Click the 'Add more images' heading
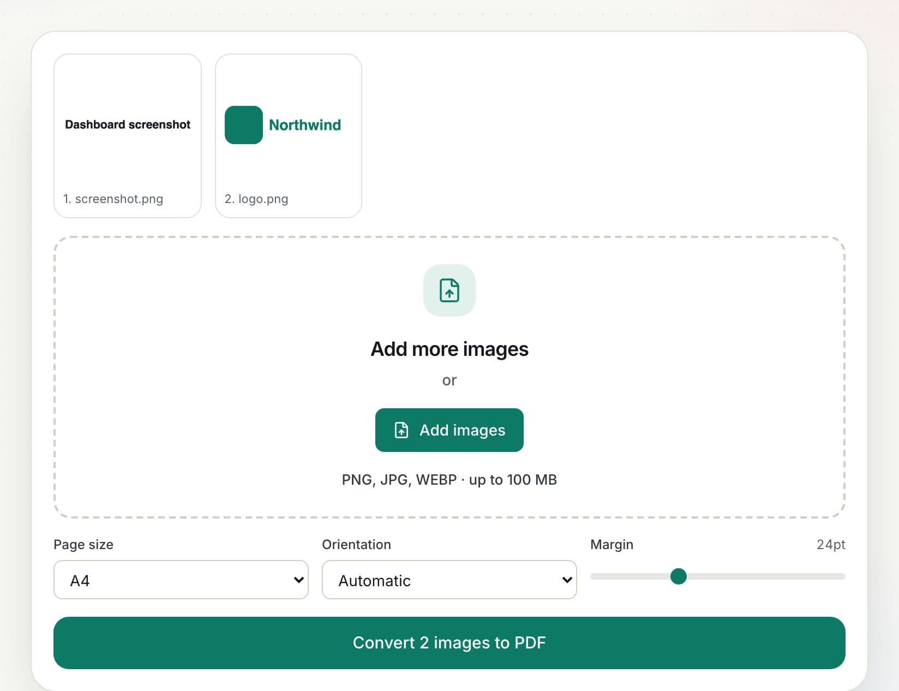This screenshot has width=899, height=691. point(449,349)
